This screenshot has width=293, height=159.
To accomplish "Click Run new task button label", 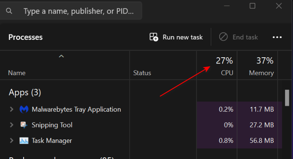I will click(183, 37).
